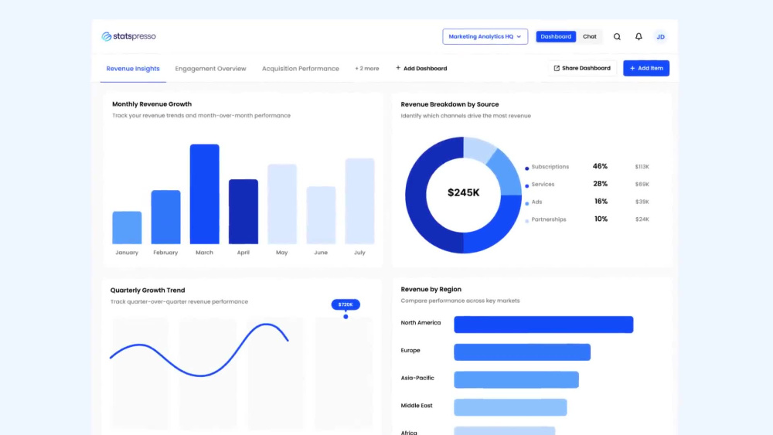This screenshot has height=435, width=773.
Task: Click the $113K amount
Action: click(642, 167)
